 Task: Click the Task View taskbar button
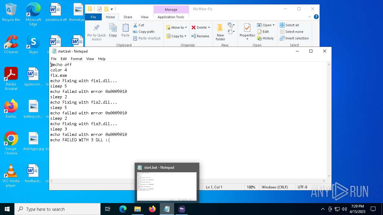[x=108, y=209]
